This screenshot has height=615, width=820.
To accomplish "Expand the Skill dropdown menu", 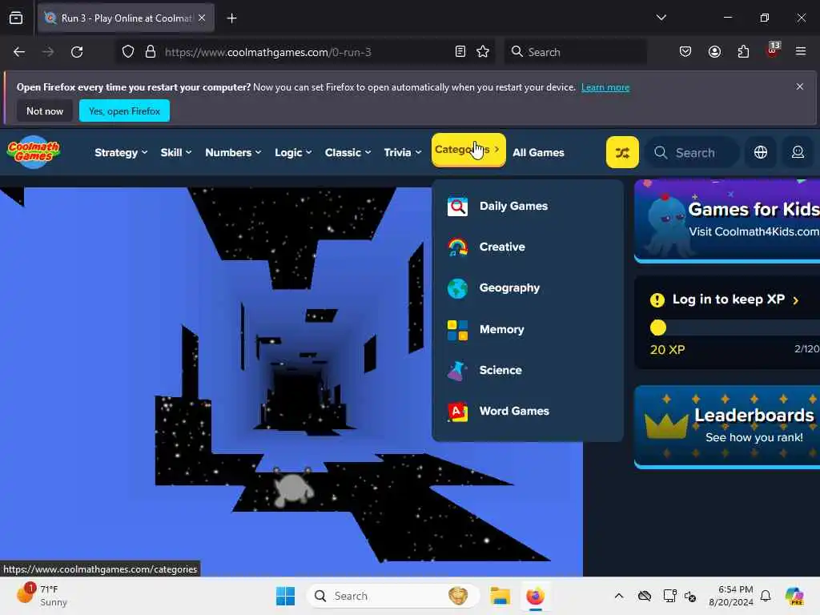I will [x=175, y=153].
